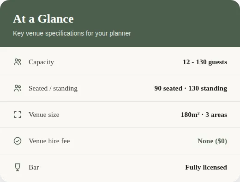Viewport: 240px width, 182px height.
Task: Select the Bar label text
Action: pos(34,167)
